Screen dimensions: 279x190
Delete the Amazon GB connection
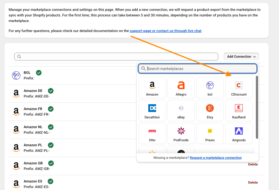(253, 164)
